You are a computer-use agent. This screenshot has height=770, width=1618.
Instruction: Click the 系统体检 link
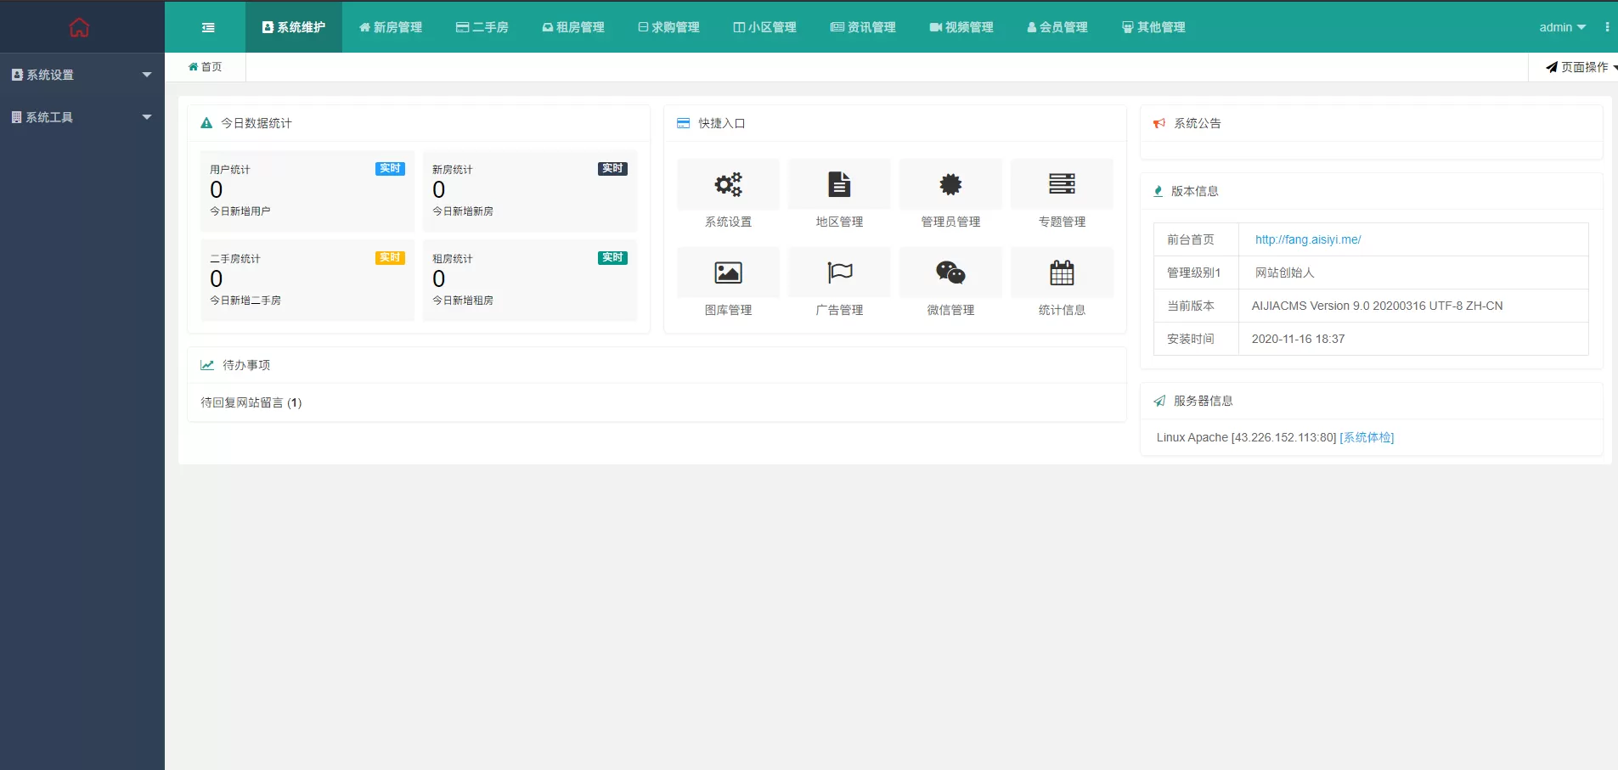tap(1367, 437)
